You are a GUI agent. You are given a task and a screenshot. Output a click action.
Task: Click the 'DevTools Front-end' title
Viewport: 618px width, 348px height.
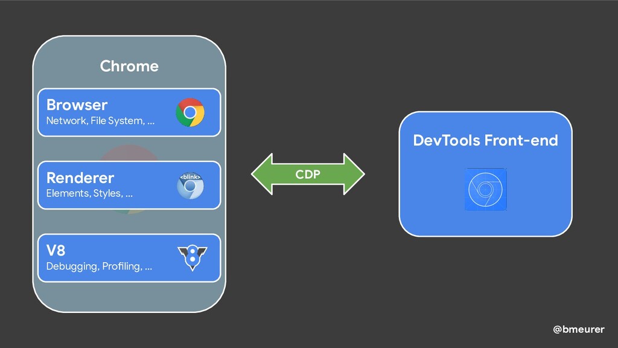pos(486,140)
